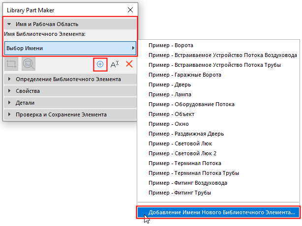This screenshot has height=226, width=302.
Task: Collapse the Имя и Рабочая Область section
Action: 10,24
